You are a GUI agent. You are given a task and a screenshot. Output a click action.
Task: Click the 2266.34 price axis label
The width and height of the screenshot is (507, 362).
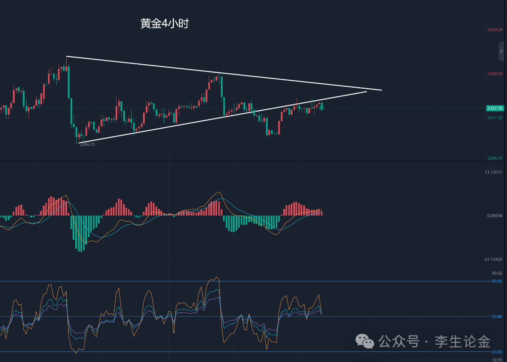coord(495,158)
